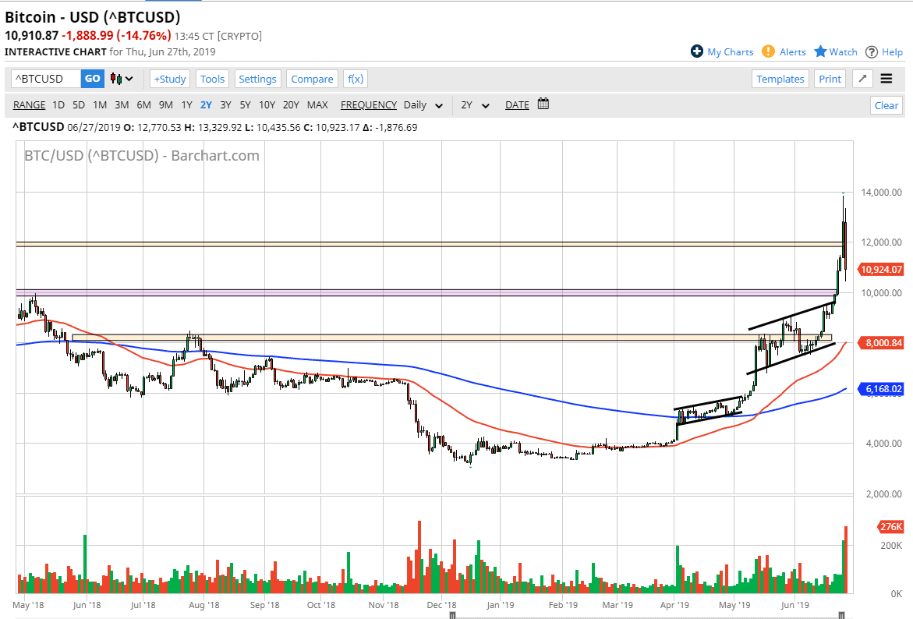Click the 276K volume label
This screenshot has height=619, width=913.
[890, 527]
